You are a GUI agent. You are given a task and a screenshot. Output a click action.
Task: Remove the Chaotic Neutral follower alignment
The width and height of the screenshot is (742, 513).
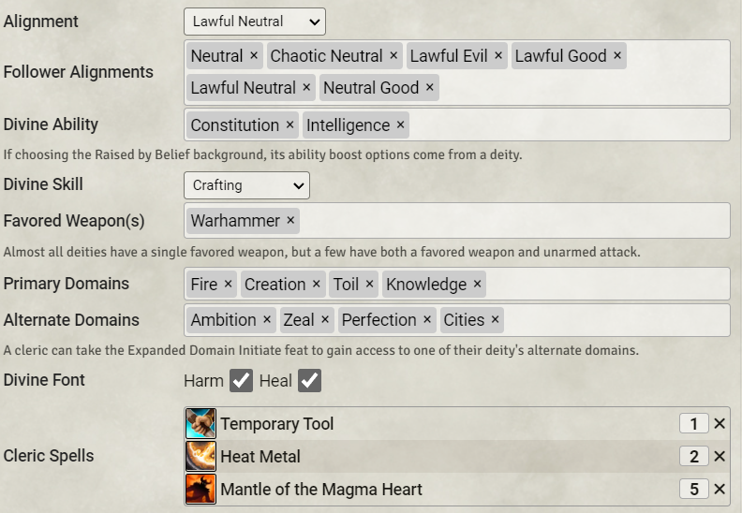(x=393, y=56)
